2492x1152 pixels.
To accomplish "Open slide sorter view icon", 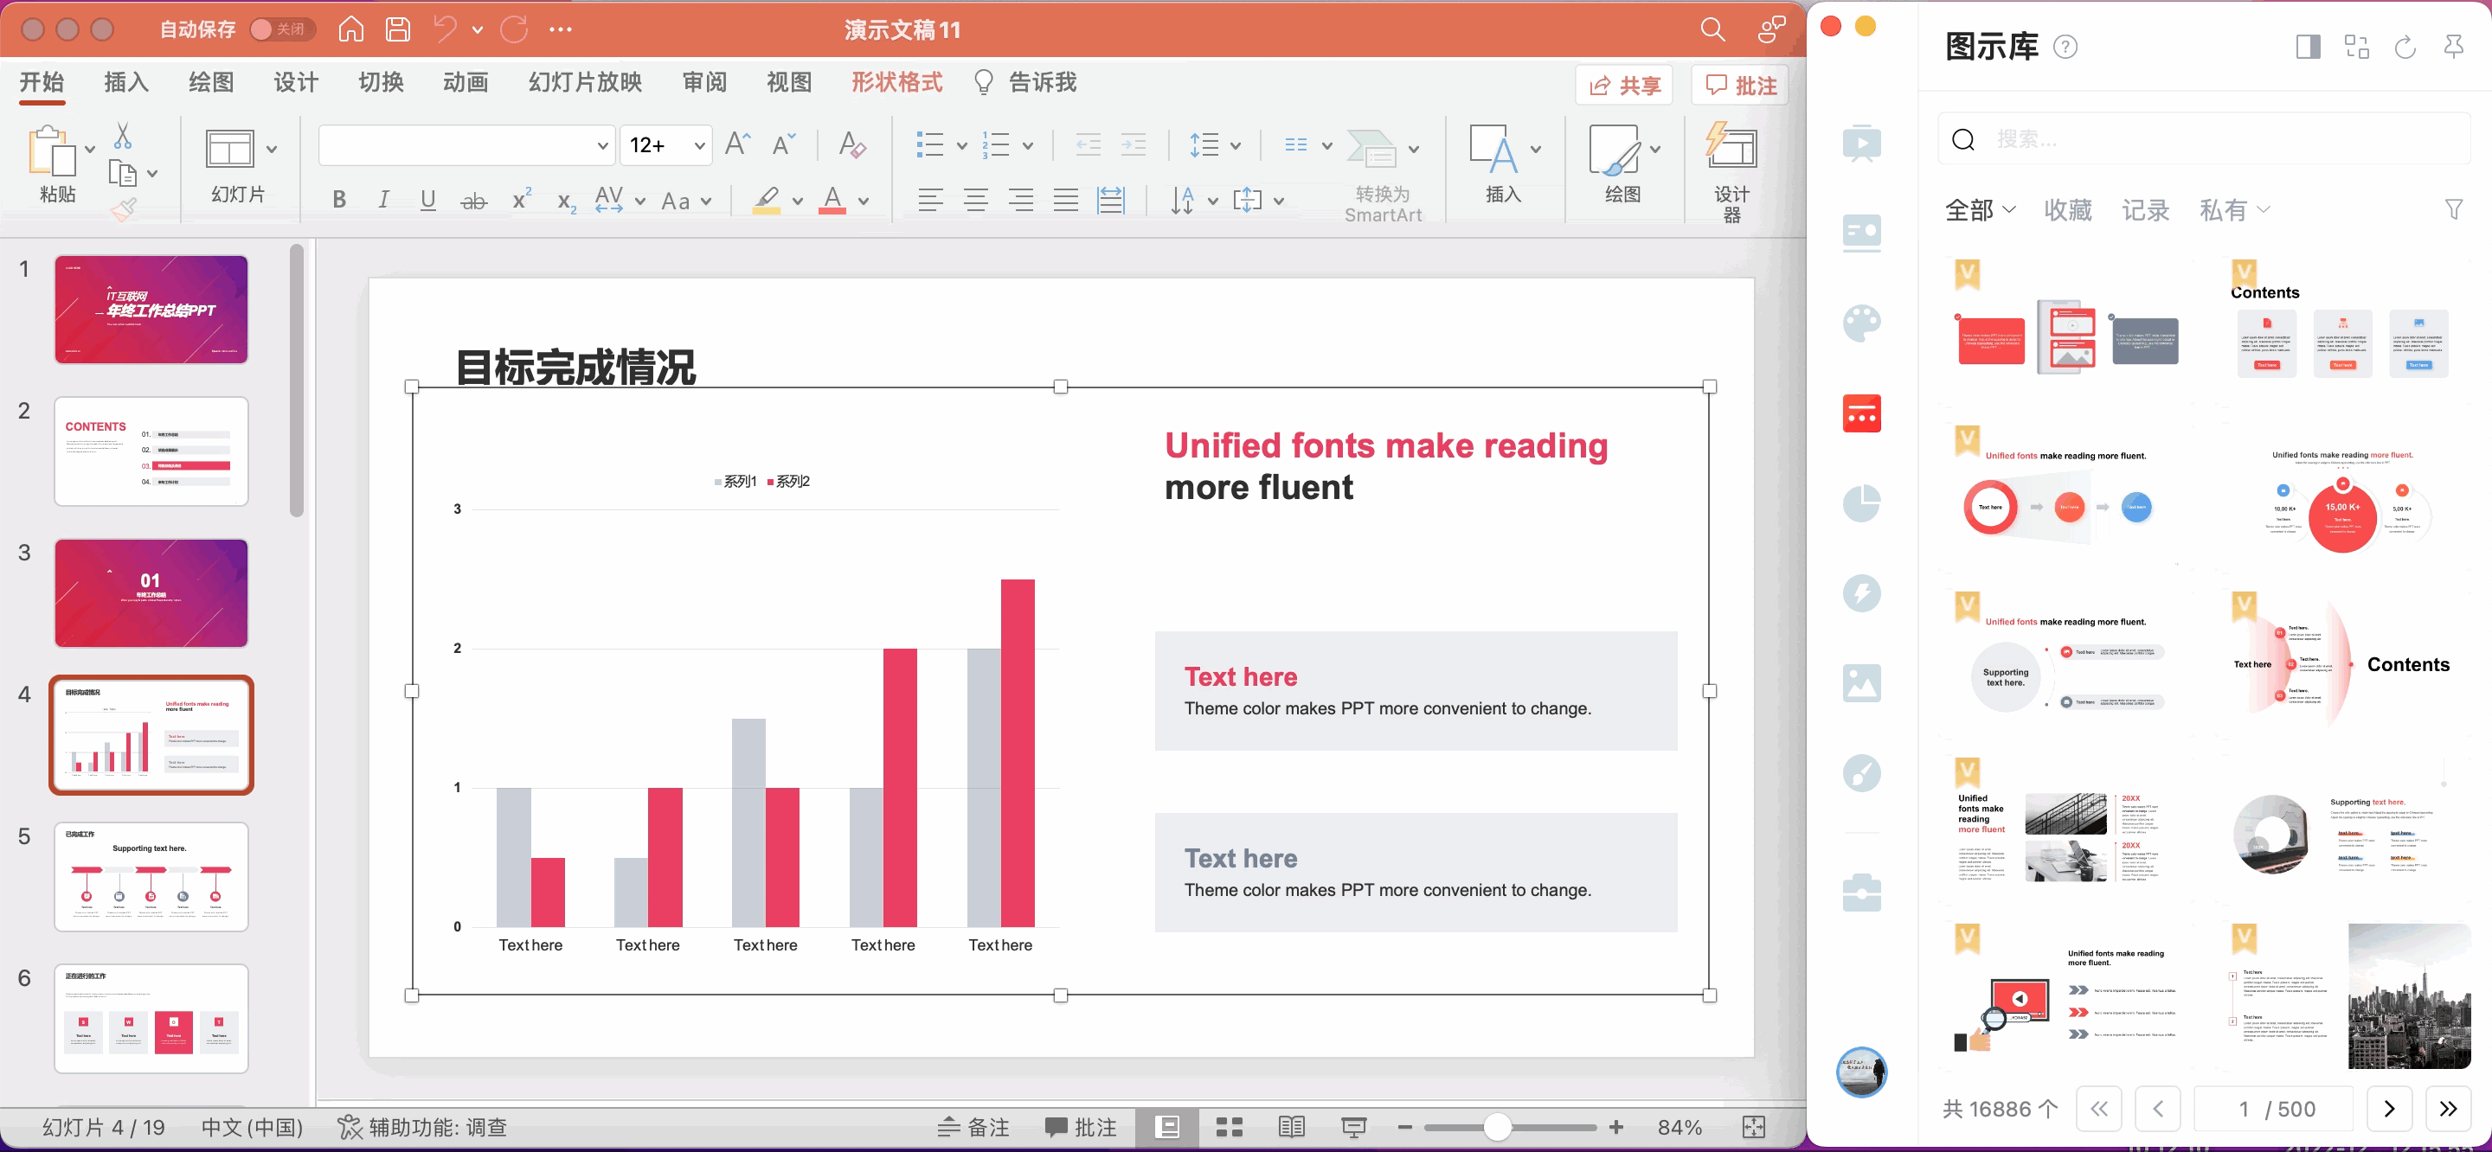I will (1229, 1127).
